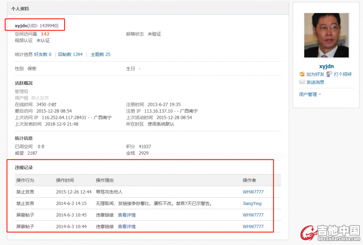Click the xyjdn(UID: 1439940) title text
363x245 pixels.
click(36, 26)
